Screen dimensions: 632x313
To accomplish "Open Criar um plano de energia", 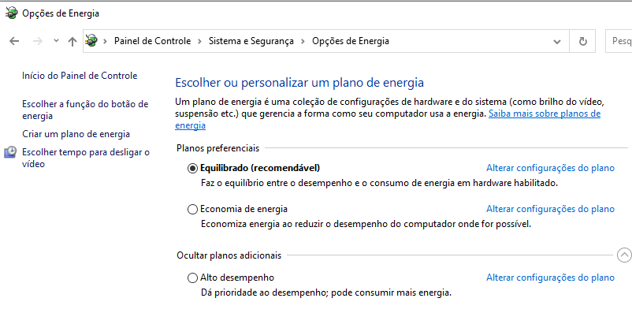I will [76, 134].
